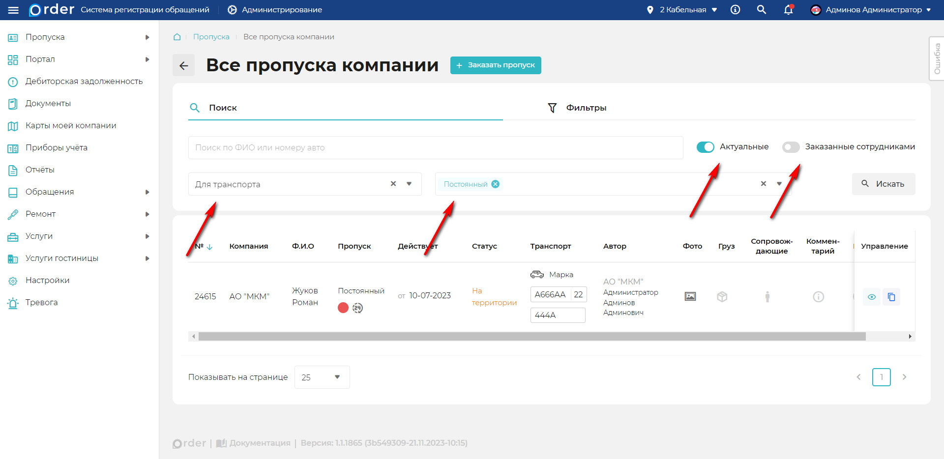The width and height of the screenshot is (944, 459).
Task: Open the notifications bell icon
Action: tap(788, 9)
